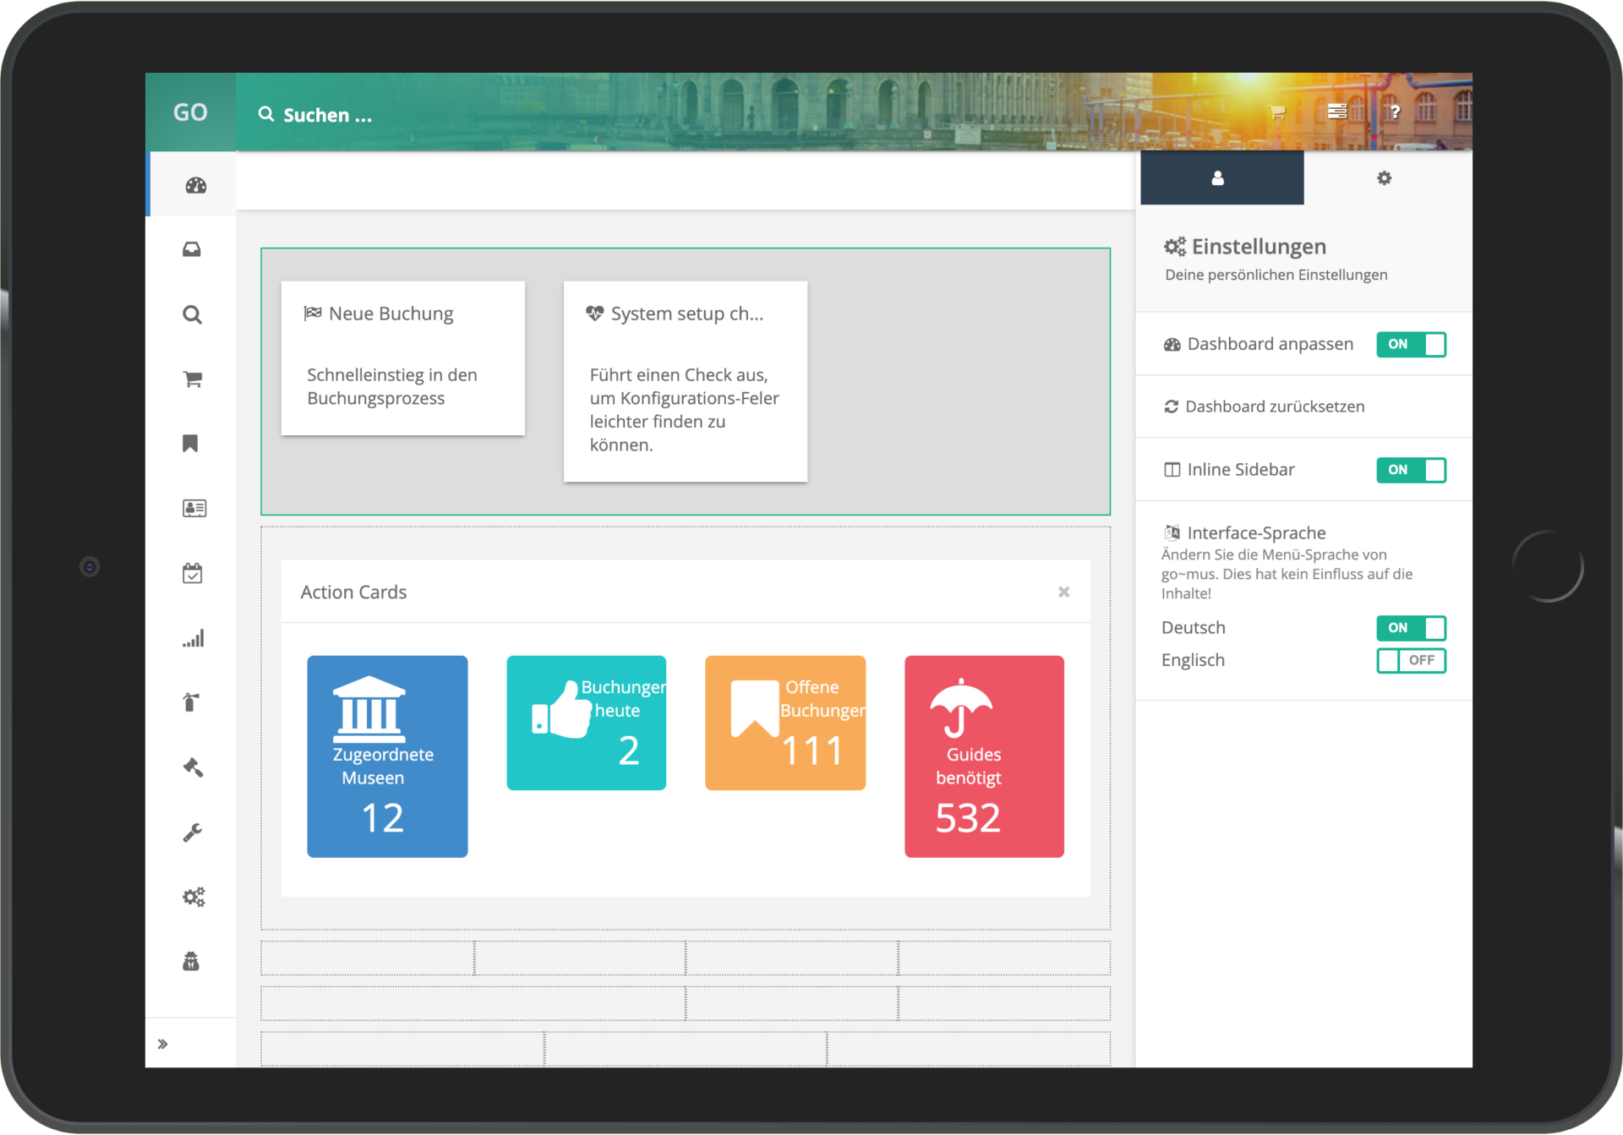The image size is (1623, 1135).
Task: Toggle Inline Sidebar switch
Action: click(x=1411, y=470)
